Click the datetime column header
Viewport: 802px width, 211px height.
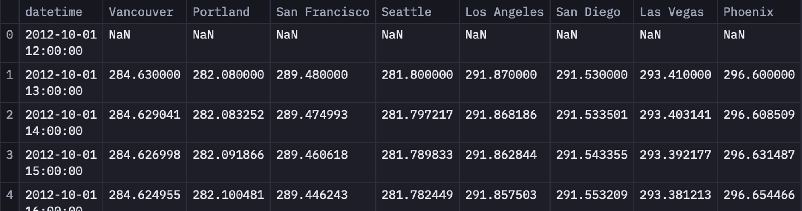click(54, 12)
